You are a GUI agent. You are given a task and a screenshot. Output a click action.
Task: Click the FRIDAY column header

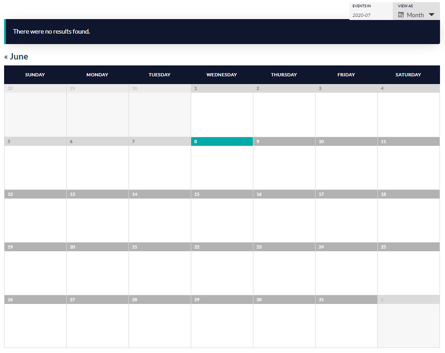pyautogui.click(x=346, y=75)
